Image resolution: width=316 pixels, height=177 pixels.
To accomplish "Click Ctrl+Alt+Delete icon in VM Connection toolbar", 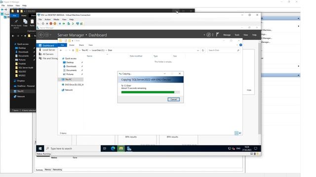I will coord(39,24).
